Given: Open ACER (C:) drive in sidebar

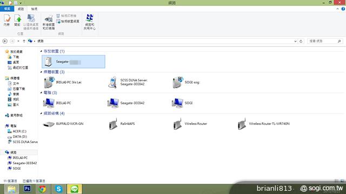Looking at the screenshot, I should 17,131.
